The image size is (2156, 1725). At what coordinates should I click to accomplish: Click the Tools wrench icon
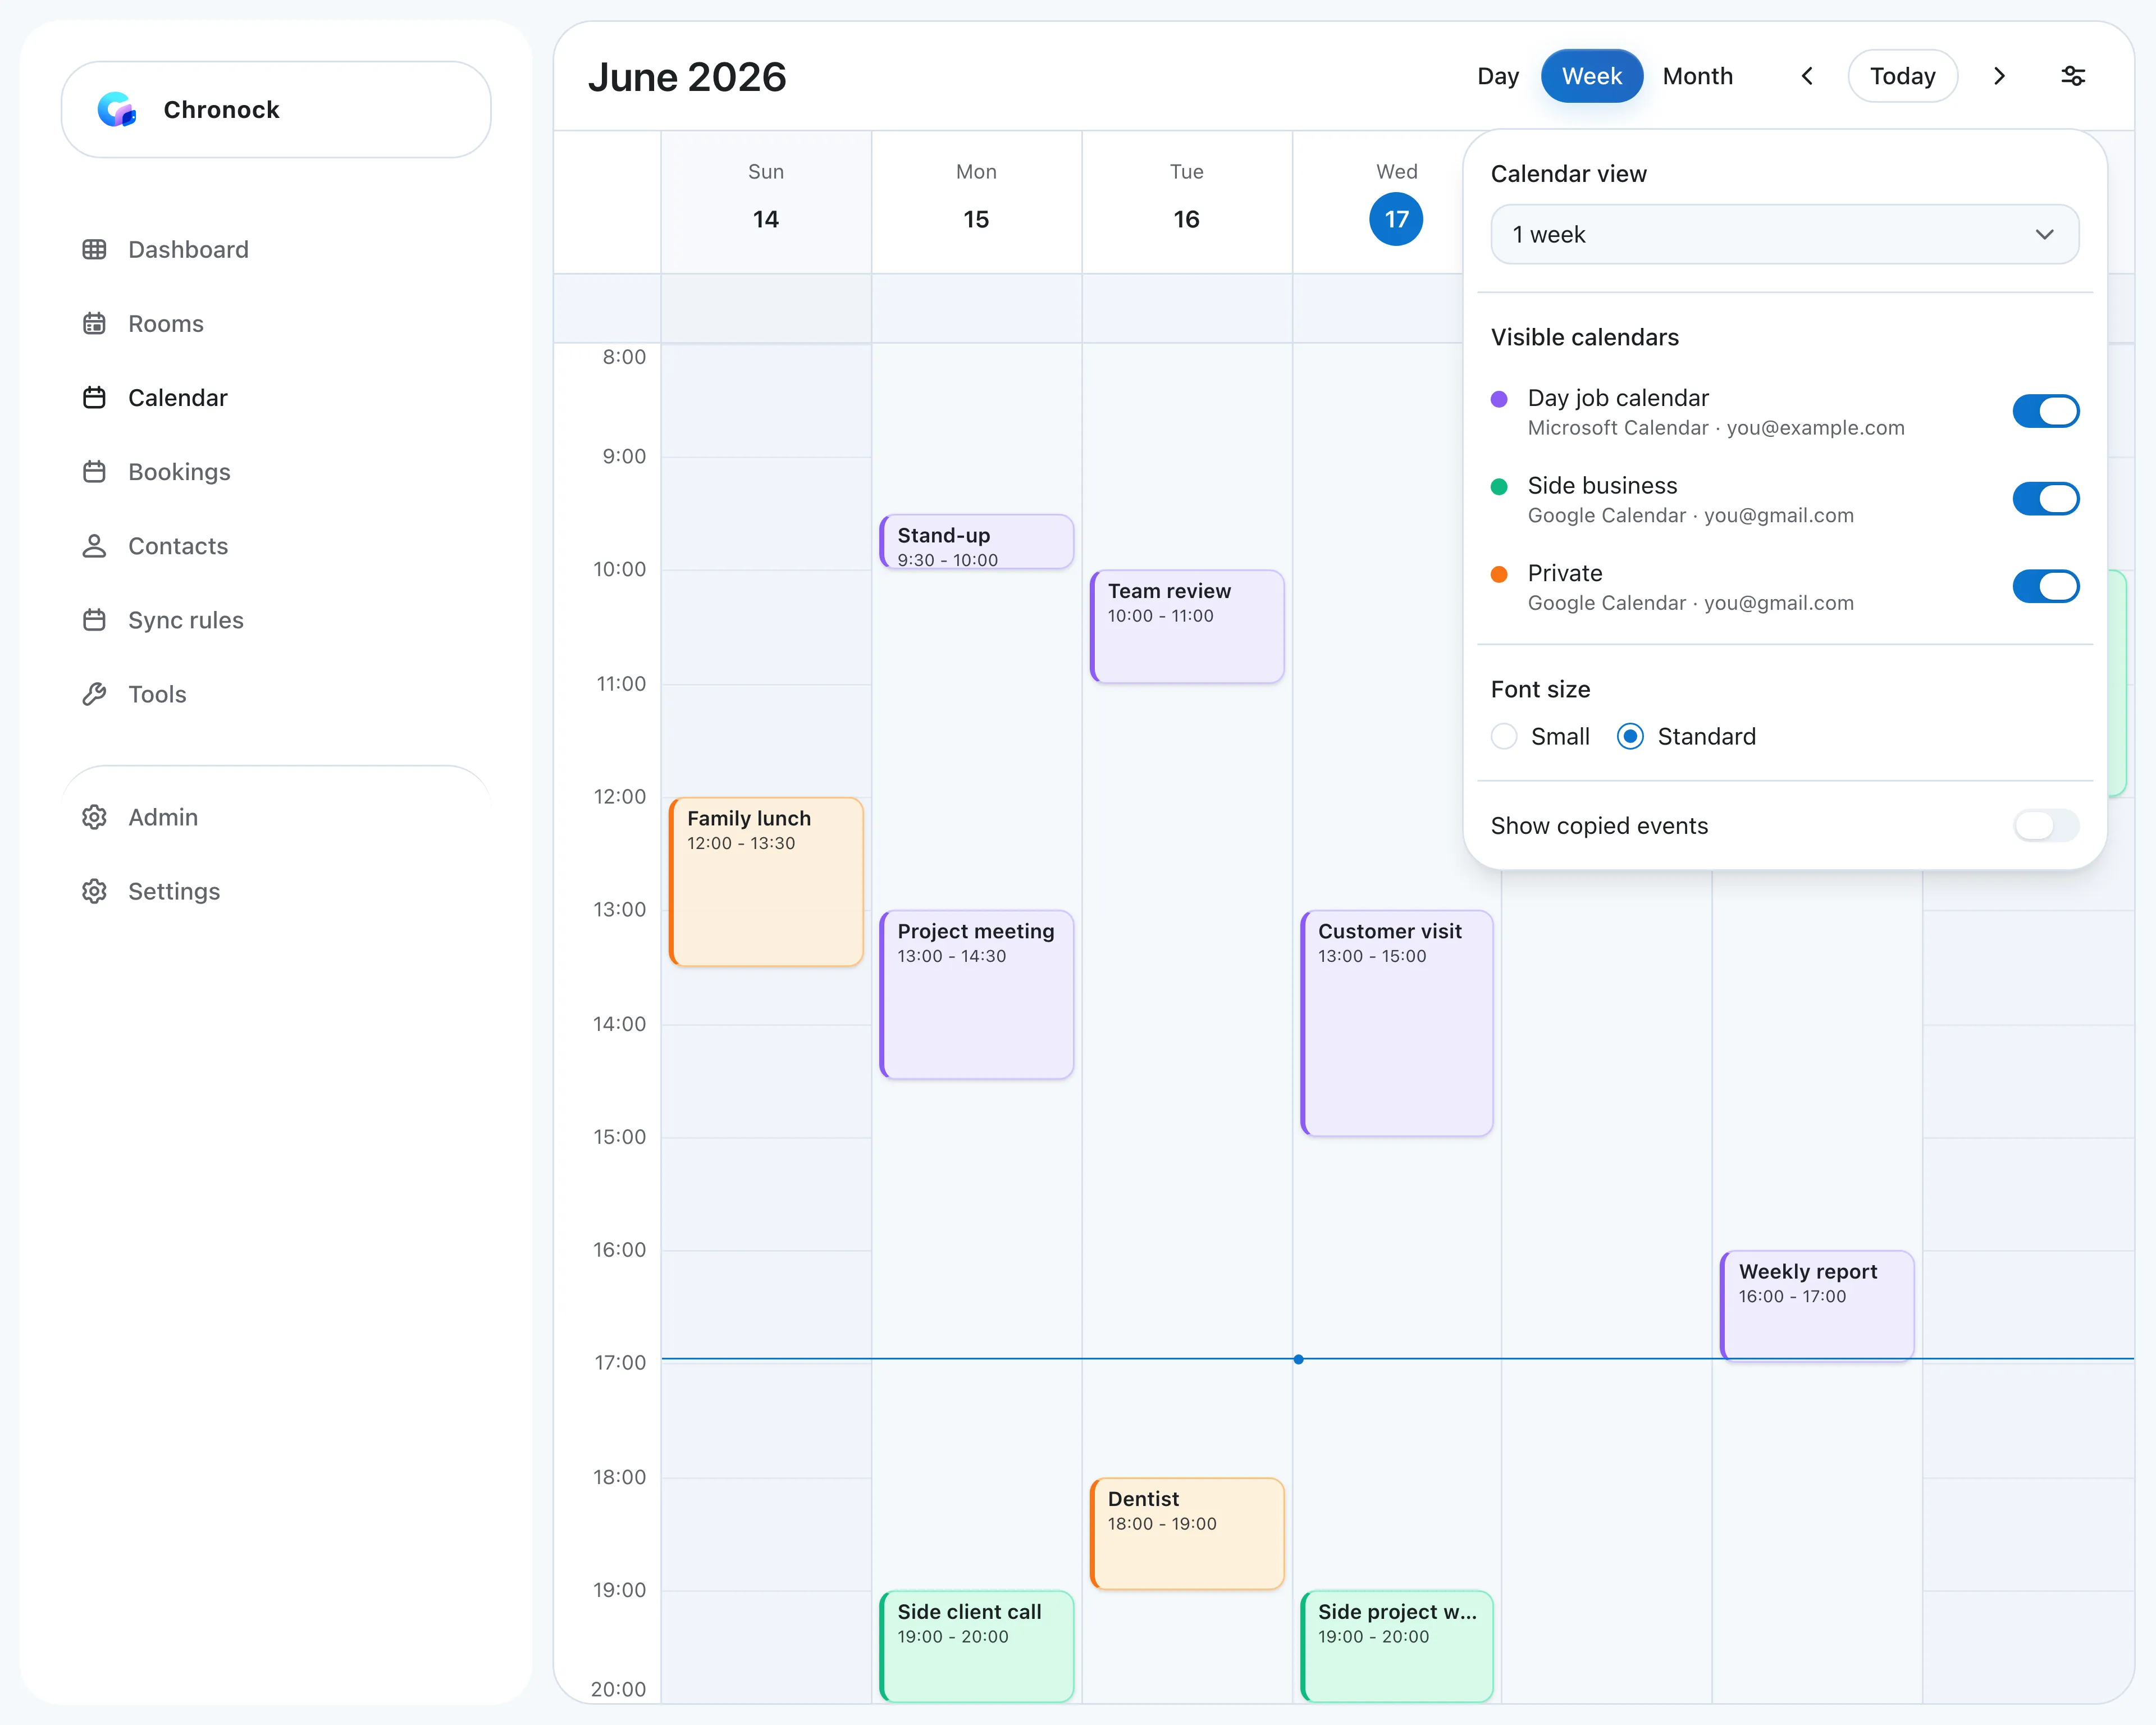[94, 694]
